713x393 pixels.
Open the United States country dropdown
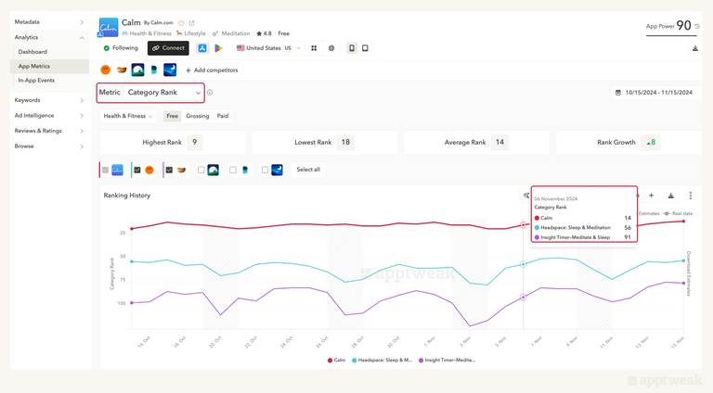268,48
